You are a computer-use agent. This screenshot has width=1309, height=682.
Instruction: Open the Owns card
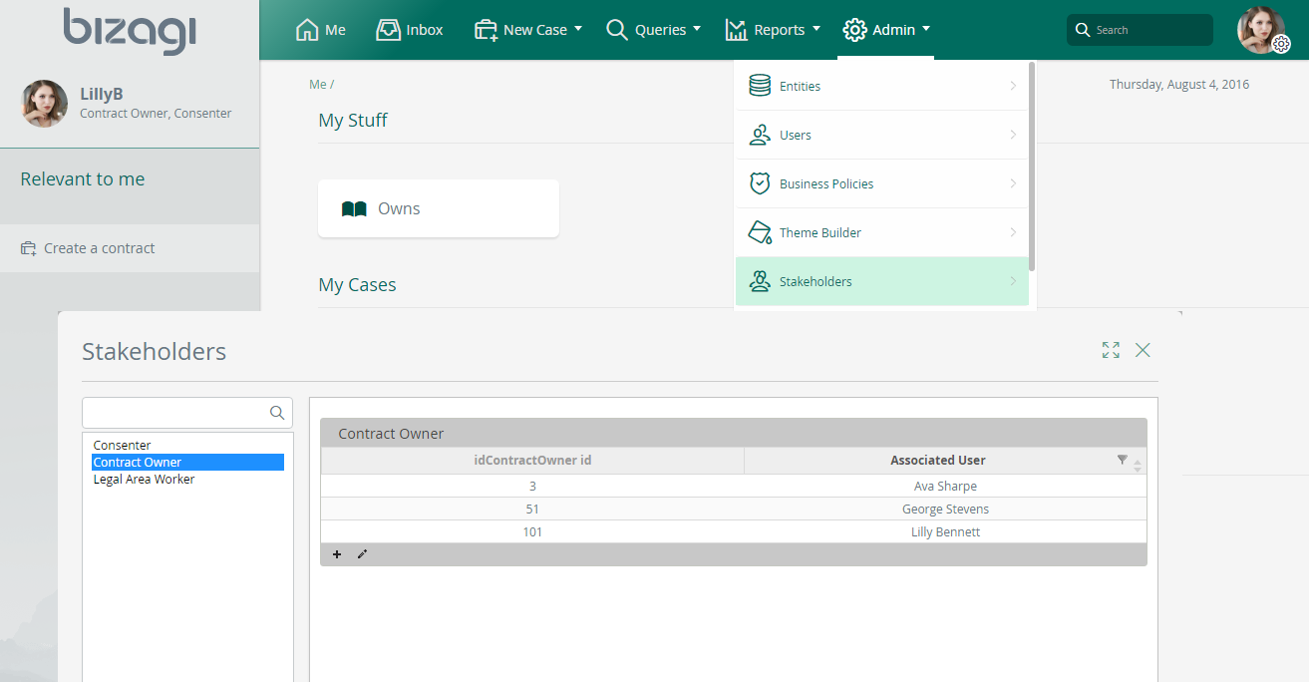[x=439, y=208]
